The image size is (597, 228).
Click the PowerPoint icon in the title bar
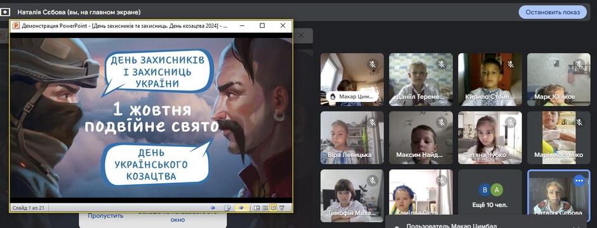(16, 26)
